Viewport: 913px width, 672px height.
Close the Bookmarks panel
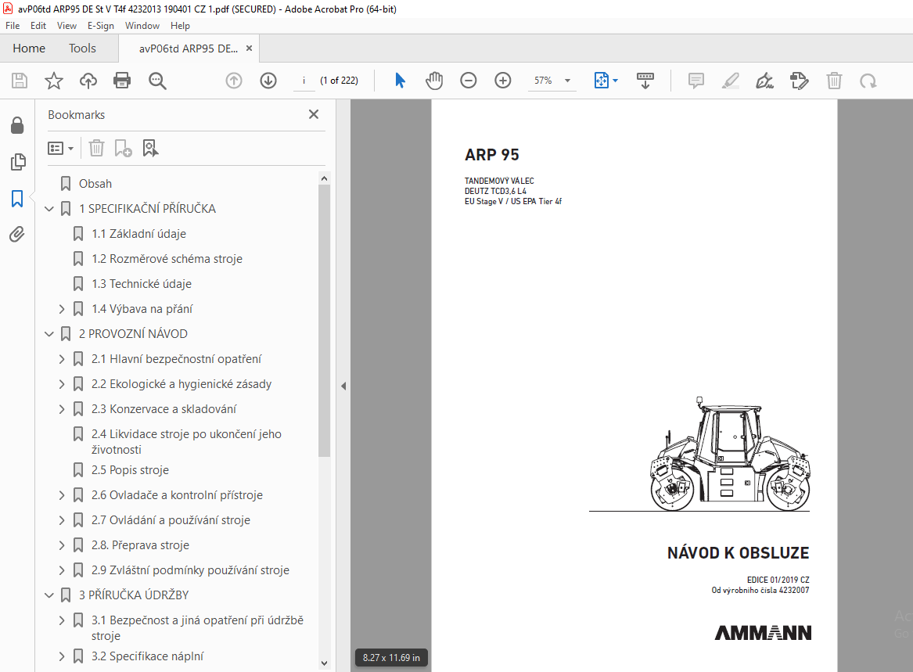pyautogui.click(x=313, y=114)
